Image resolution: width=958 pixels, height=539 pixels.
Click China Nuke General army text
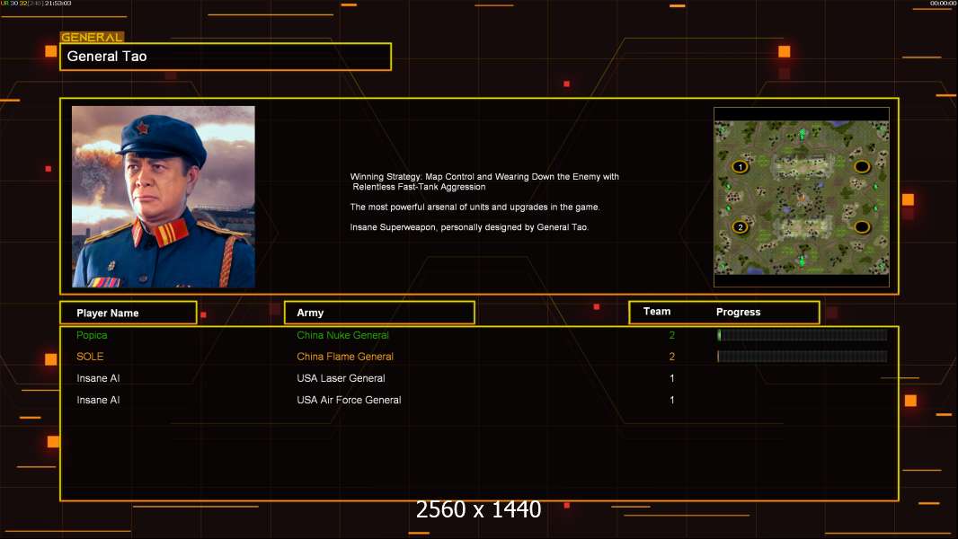coord(342,335)
